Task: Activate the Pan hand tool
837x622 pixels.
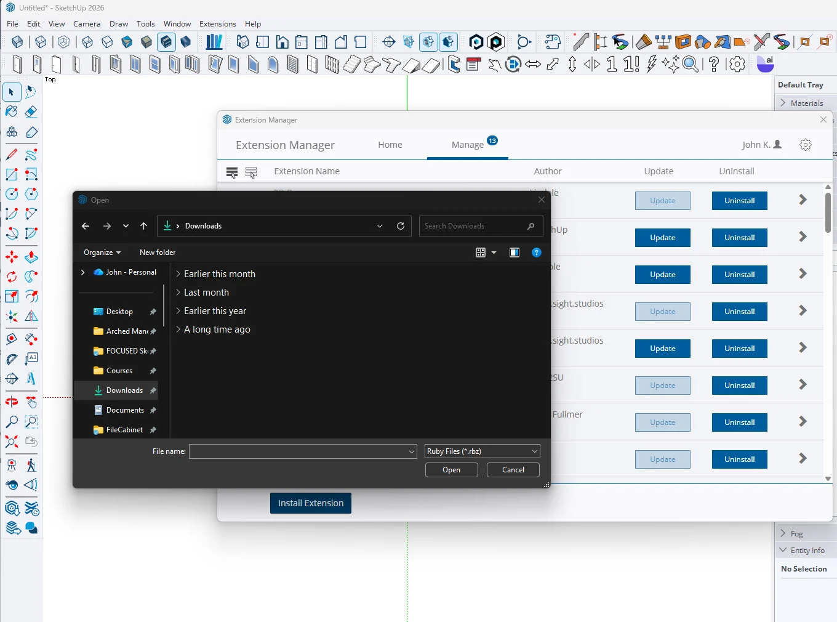Action: click(x=31, y=402)
